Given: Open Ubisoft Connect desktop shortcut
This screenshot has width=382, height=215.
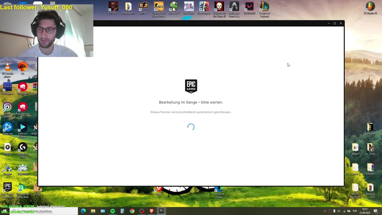Looking at the screenshot, I should pos(7,110).
